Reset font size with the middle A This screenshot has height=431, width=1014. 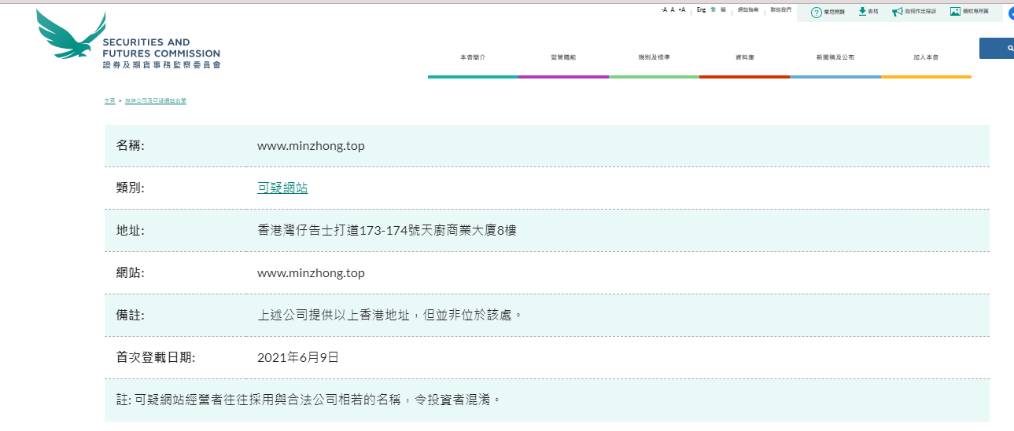pyautogui.click(x=673, y=10)
